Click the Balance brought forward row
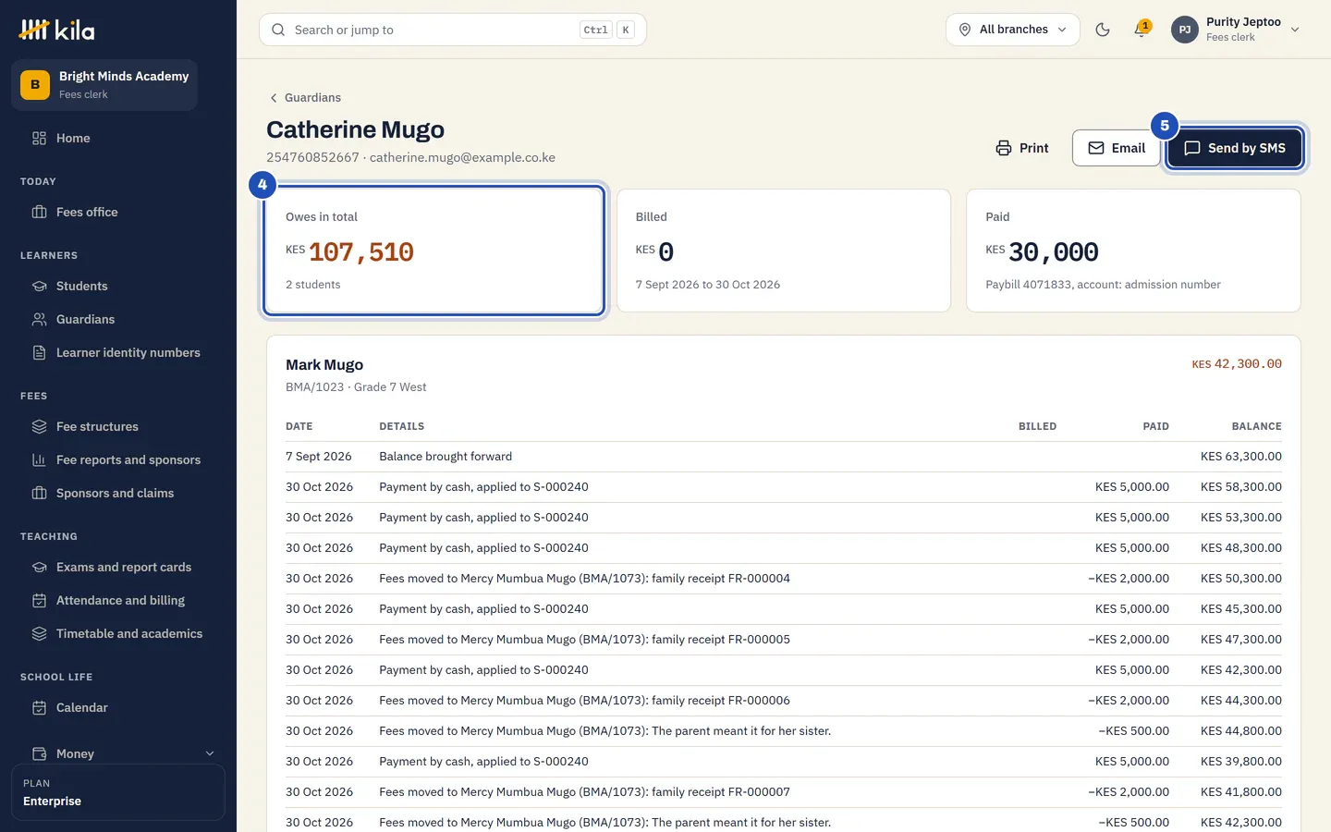The image size is (1331, 832). 784,457
